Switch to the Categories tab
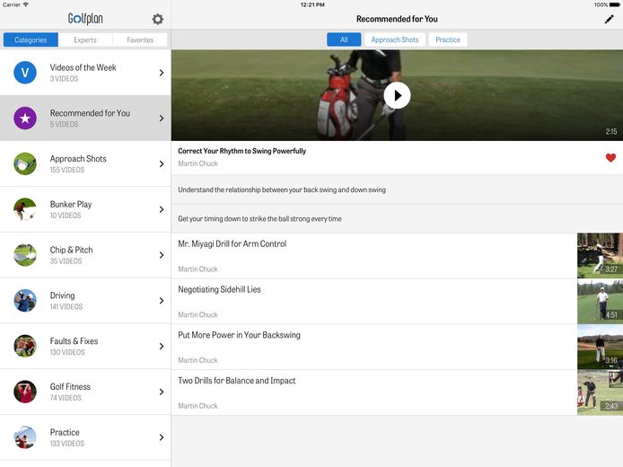The height and width of the screenshot is (467, 623). (x=31, y=40)
